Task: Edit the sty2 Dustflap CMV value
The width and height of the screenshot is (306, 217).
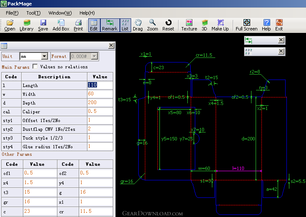Action: click(100, 129)
